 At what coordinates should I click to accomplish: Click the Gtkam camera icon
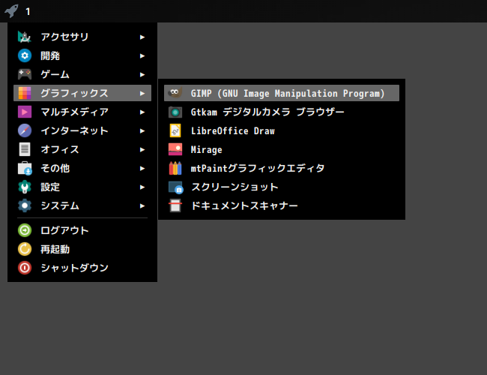tap(175, 112)
